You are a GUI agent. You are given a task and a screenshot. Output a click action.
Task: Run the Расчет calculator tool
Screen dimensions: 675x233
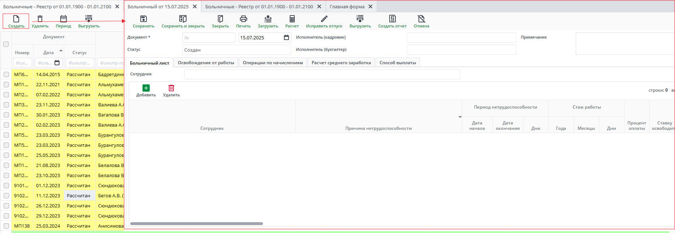(x=292, y=19)
